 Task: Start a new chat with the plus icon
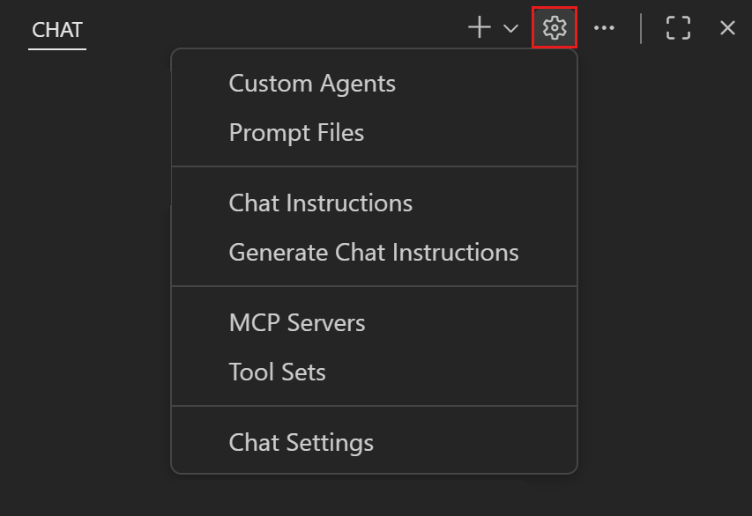[x=479, y=27]
